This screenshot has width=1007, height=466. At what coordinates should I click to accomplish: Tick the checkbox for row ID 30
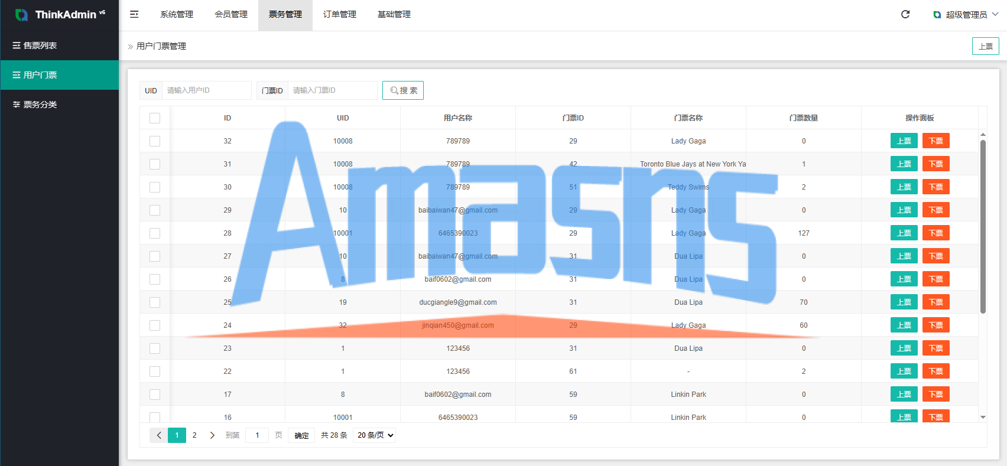[x=155, y=187]
